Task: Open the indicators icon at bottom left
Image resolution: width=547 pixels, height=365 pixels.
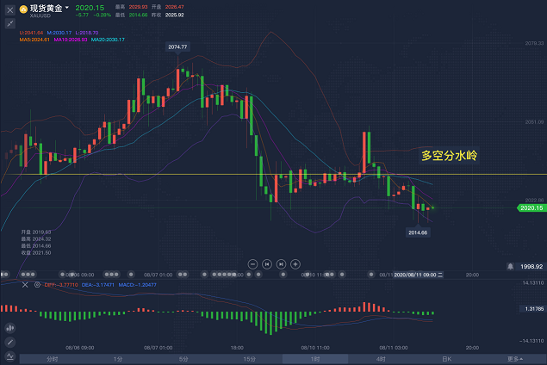Action: 9,356
